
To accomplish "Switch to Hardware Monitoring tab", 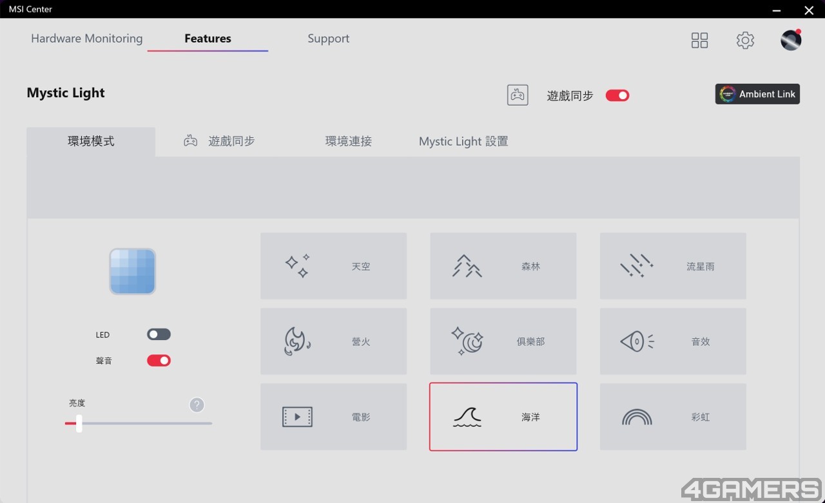I will [x=87, y=39].
